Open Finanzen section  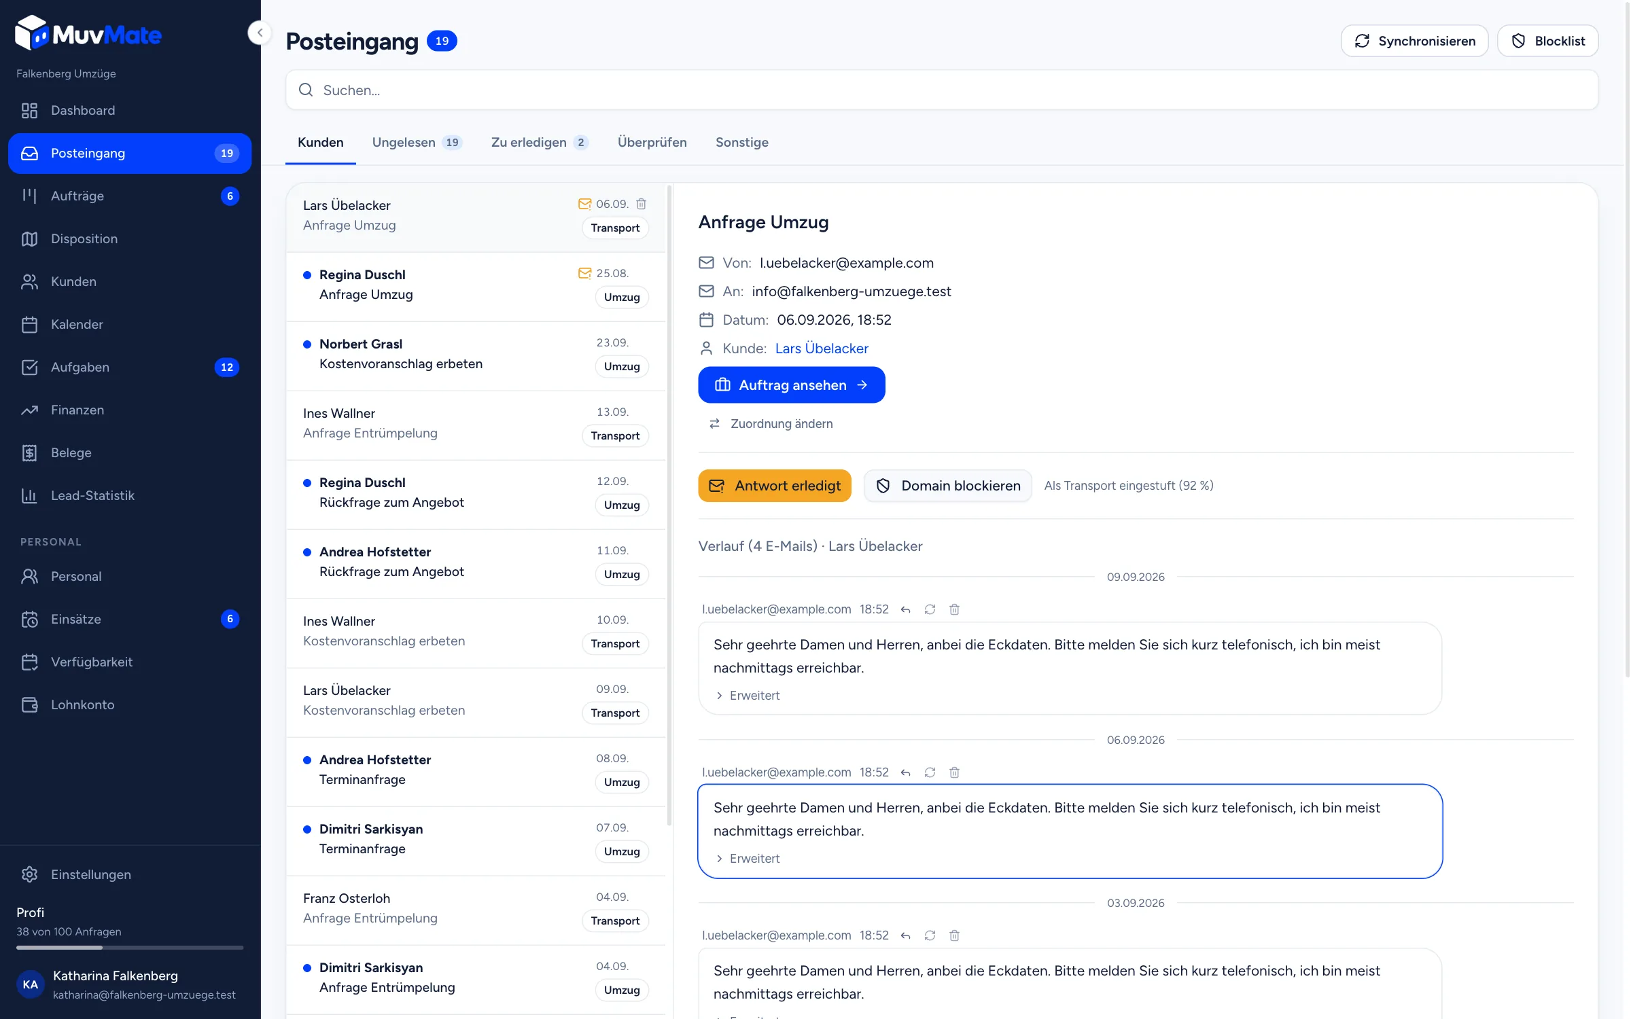point(130,410)
